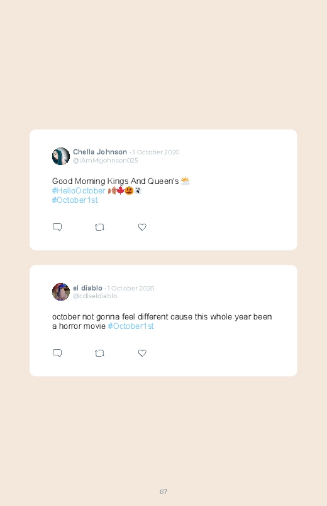Viewport: 327px width, 506px height.
Task: Open #October1st hashtag in Chella's tweet
Action: pyautogui.click(x=75, y=200)
